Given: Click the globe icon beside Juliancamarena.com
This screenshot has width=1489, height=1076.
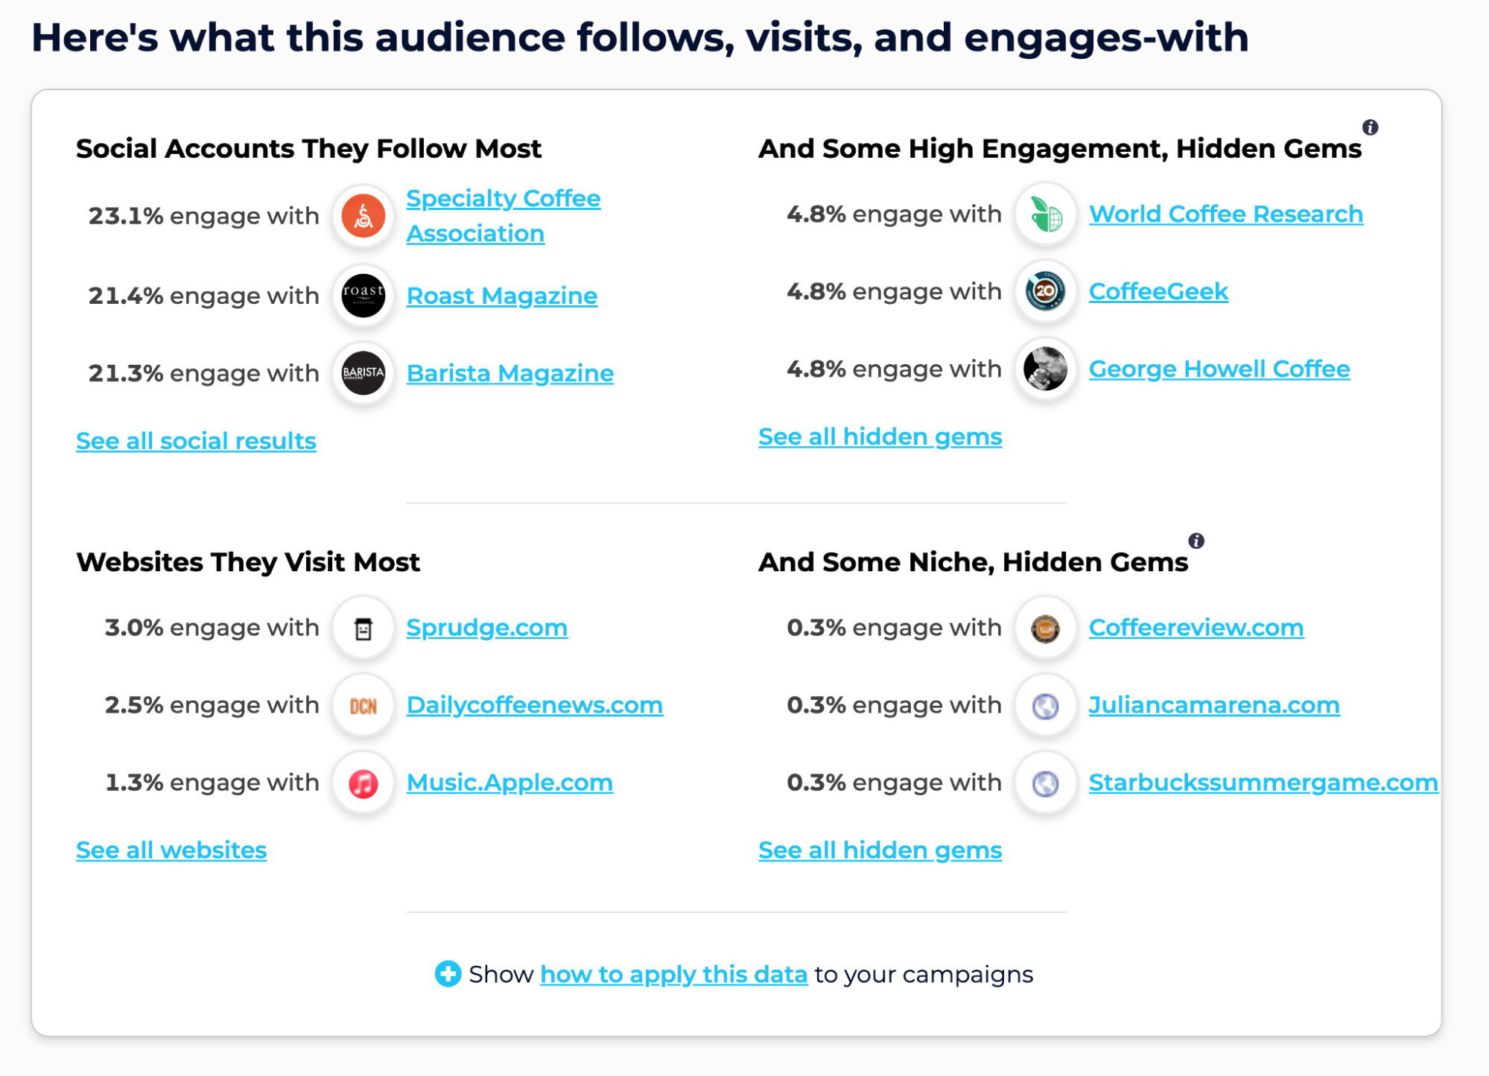Looking at the screenshot, I should click(1045, 705).
